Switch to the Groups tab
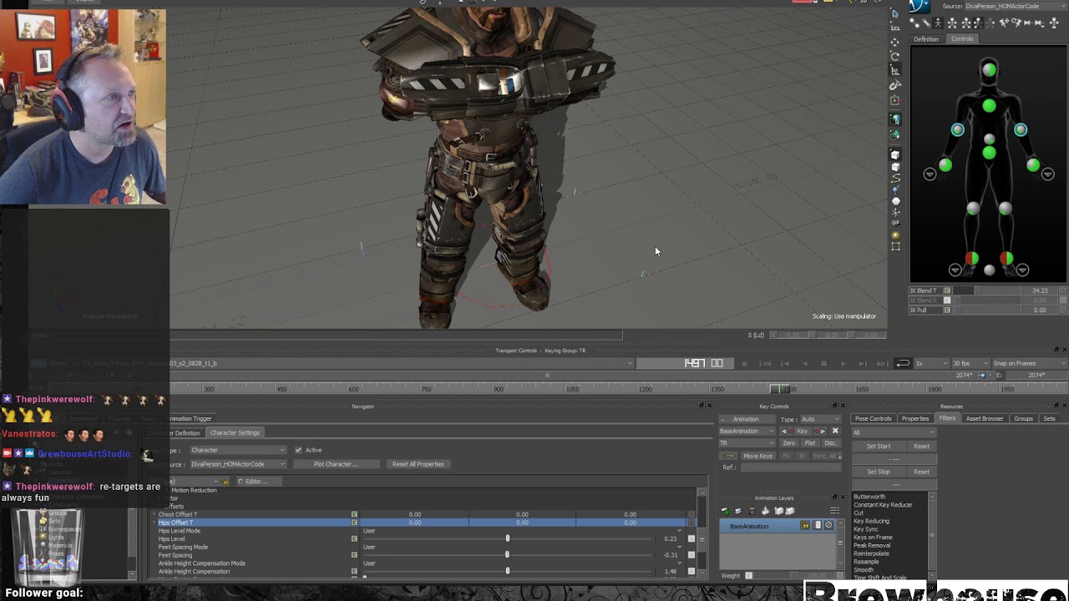 point(1023,418)
